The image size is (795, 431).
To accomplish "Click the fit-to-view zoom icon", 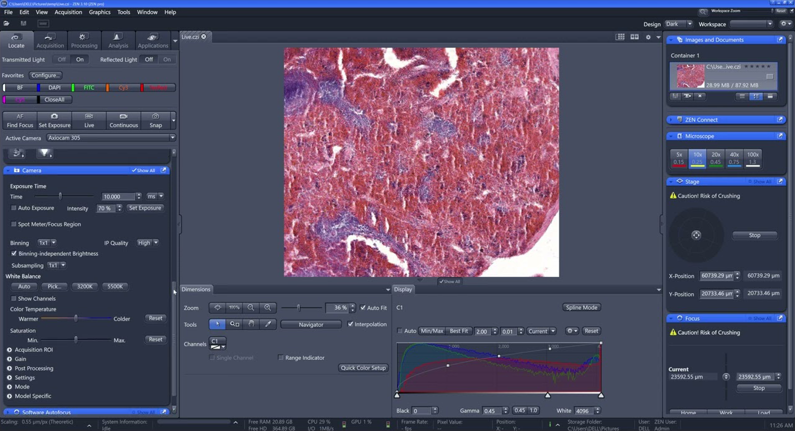I will click(x=217, y=308).
